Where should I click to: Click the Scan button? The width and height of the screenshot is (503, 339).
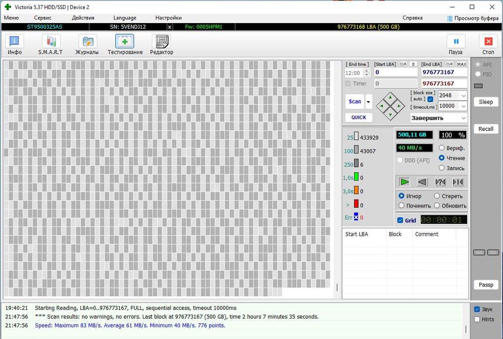coord(355,102)
